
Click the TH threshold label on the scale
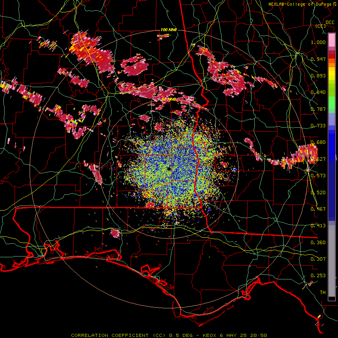tap(323, 292)
